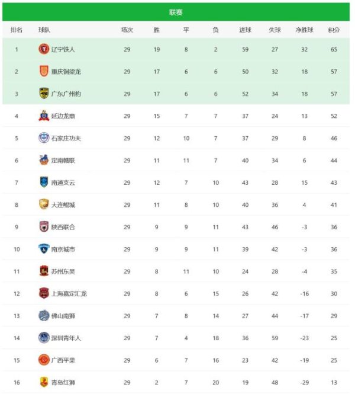Click the 延边龙鼎 team logo
Screen dimensions: 355x397
point(44,116)
